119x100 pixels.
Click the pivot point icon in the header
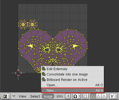75,96
